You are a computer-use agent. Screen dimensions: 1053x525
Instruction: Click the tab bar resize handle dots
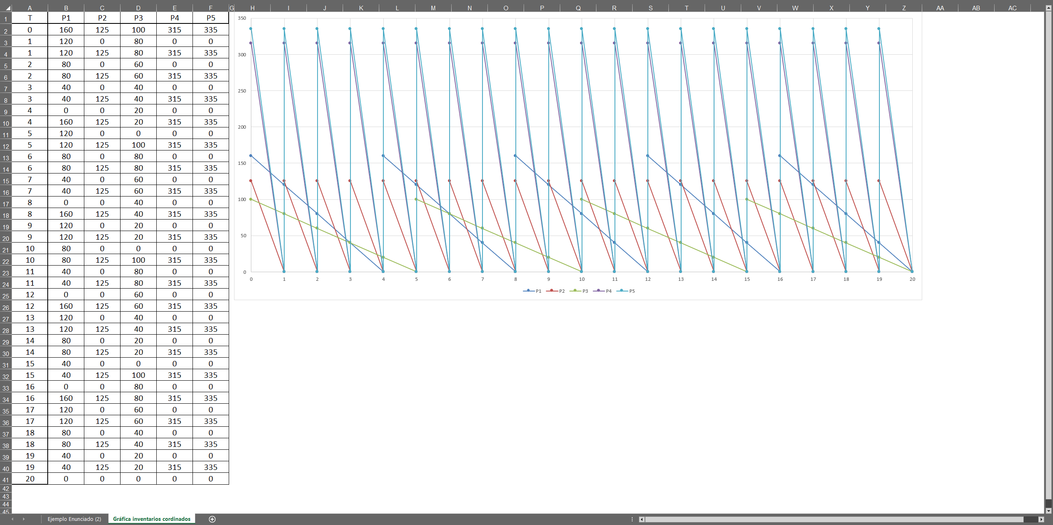[632, 519]
